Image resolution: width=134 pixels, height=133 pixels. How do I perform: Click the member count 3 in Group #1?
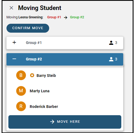click(x=116, y=43)
